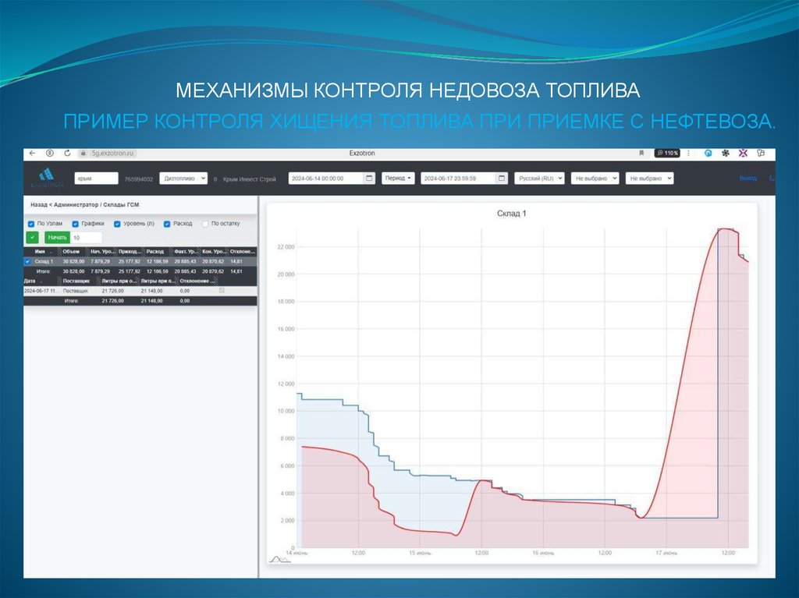
Task: Click the small curve icon below chart
Action: tap(279, 559)
